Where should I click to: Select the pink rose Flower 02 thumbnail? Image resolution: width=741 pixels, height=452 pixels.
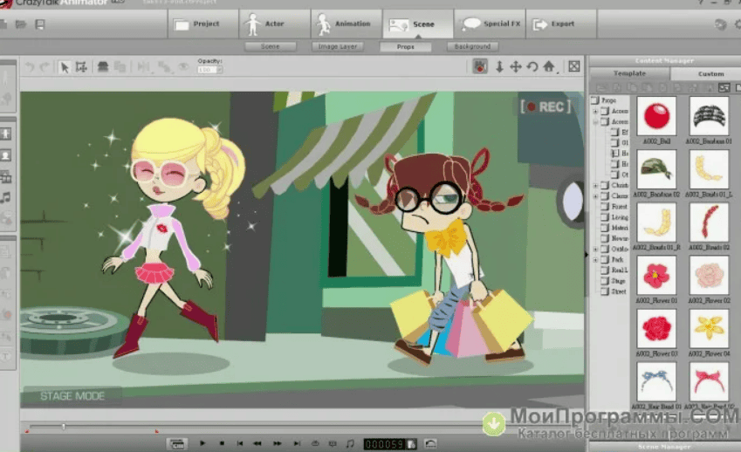(709, 276)
